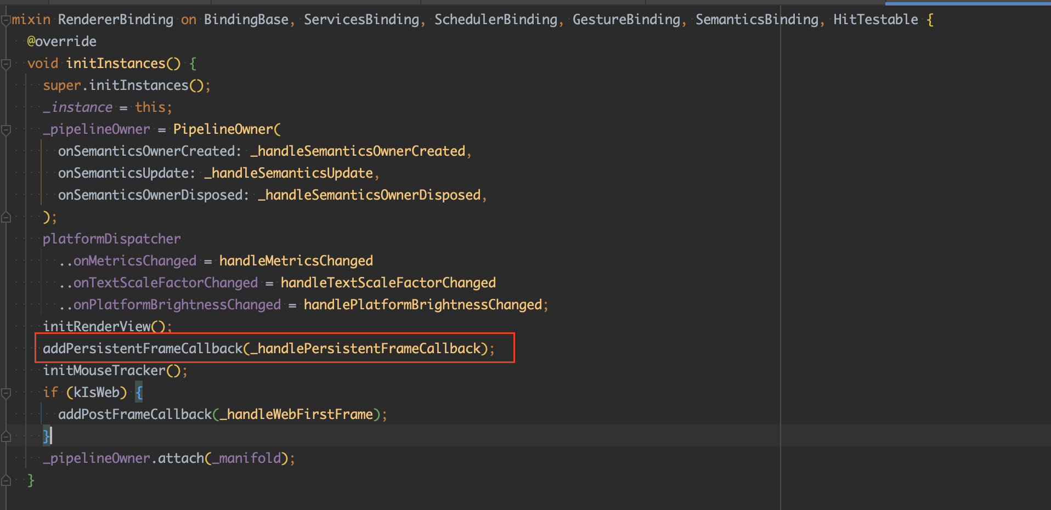Collapse the if (kIsWeb) block fold marker
The image size is (1051, 510).
[6, 393]
